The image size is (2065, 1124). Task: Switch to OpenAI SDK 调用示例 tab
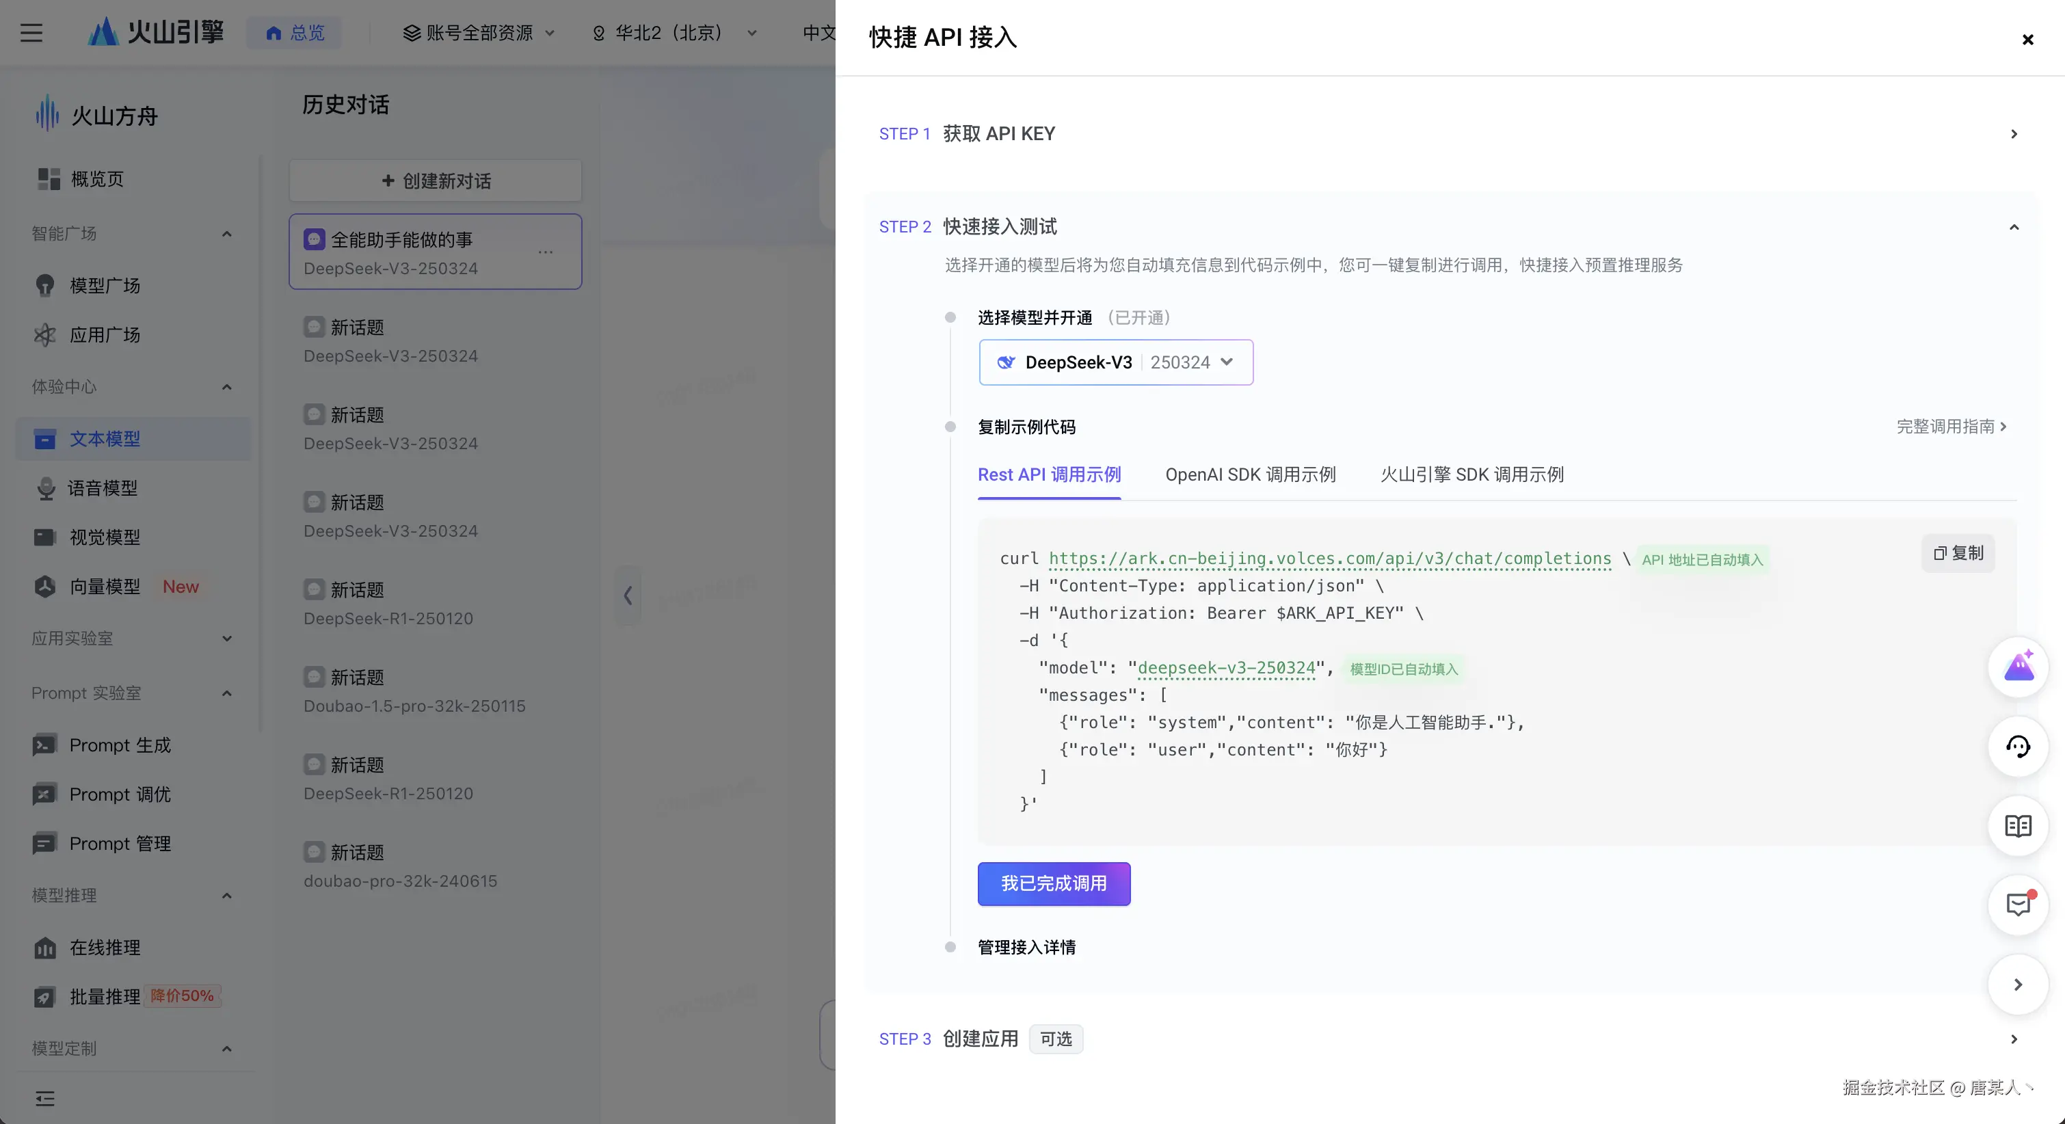click(x=1250, y=474)
